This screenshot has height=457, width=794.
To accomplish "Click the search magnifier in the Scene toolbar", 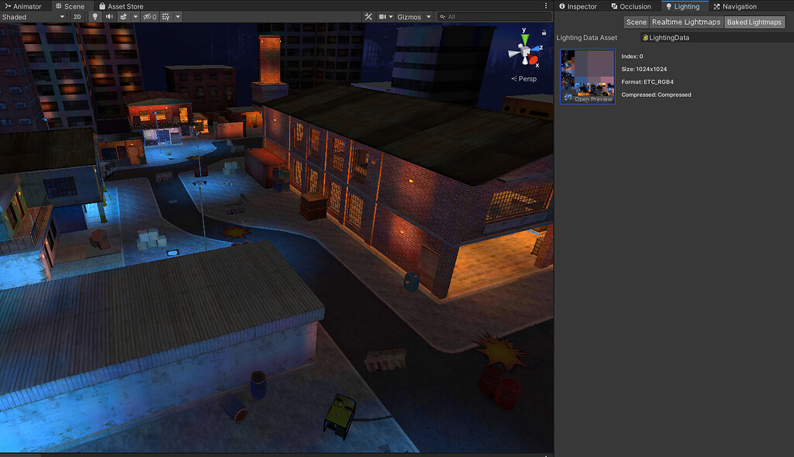I will pos(442,16).
